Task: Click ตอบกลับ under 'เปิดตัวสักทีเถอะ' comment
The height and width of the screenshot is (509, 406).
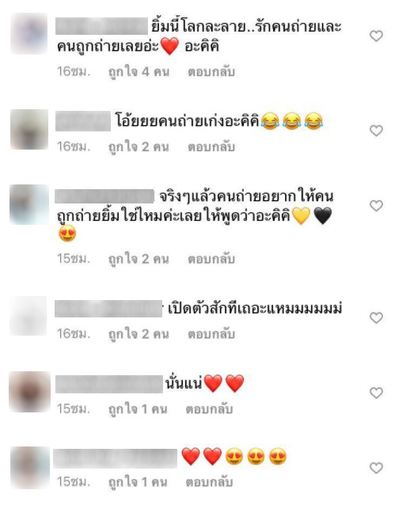Action: click(x=211, y=334)
